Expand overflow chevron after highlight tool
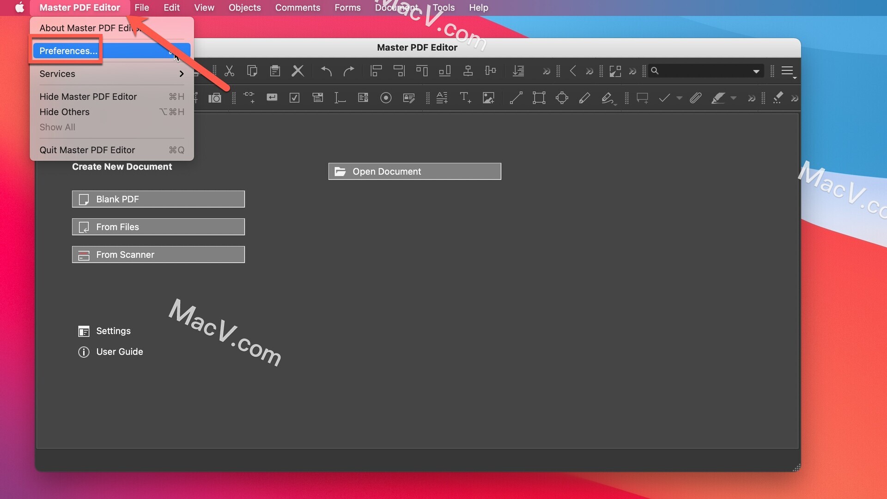 pyautogui.click(x=752, y=98)
